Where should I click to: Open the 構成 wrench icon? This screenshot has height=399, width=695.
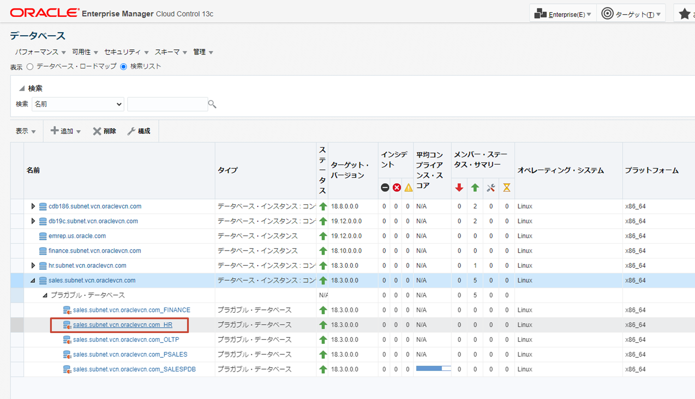(132, 131)
